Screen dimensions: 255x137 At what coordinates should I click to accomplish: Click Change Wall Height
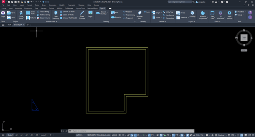(69, 18)
